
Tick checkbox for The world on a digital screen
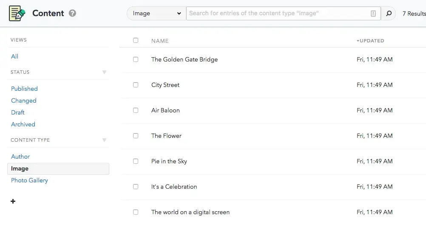click(136, 212)
